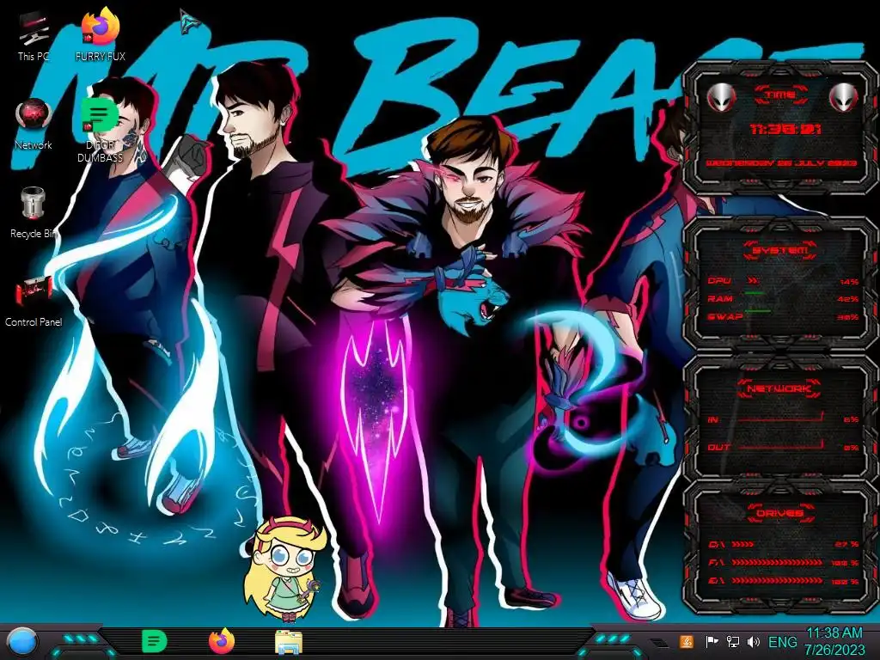Click the digital clock readout in Time widget
Screen dimensions: 880x660
(785, 130)
